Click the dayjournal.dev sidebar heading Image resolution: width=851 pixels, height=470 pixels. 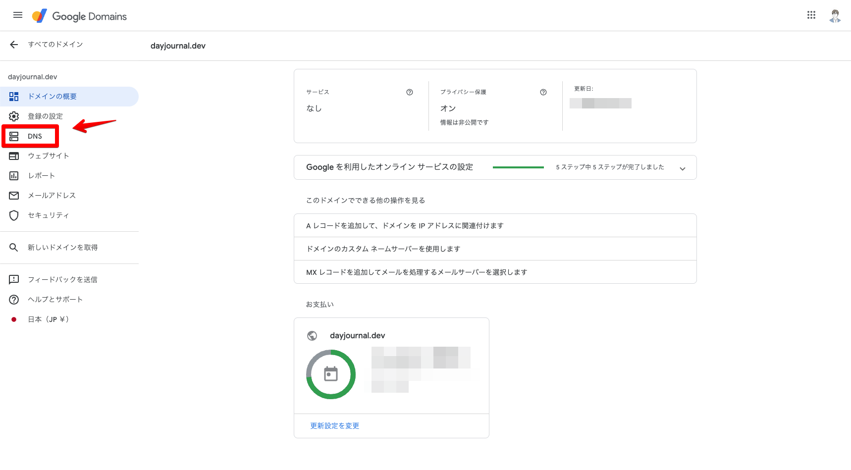point(33,77)
